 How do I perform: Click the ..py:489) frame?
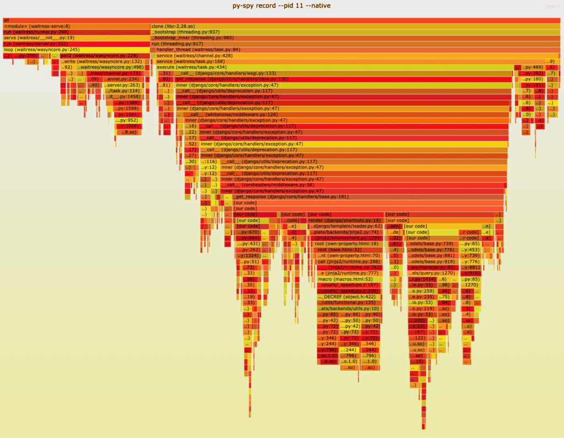[x=533, y=67]
